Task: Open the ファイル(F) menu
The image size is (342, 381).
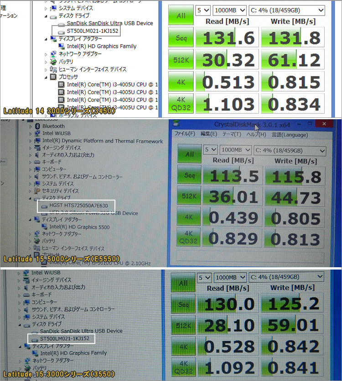Action: (x=185, y=134)
